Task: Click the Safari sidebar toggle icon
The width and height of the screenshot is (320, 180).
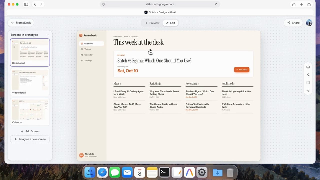Action: point(26,4)
